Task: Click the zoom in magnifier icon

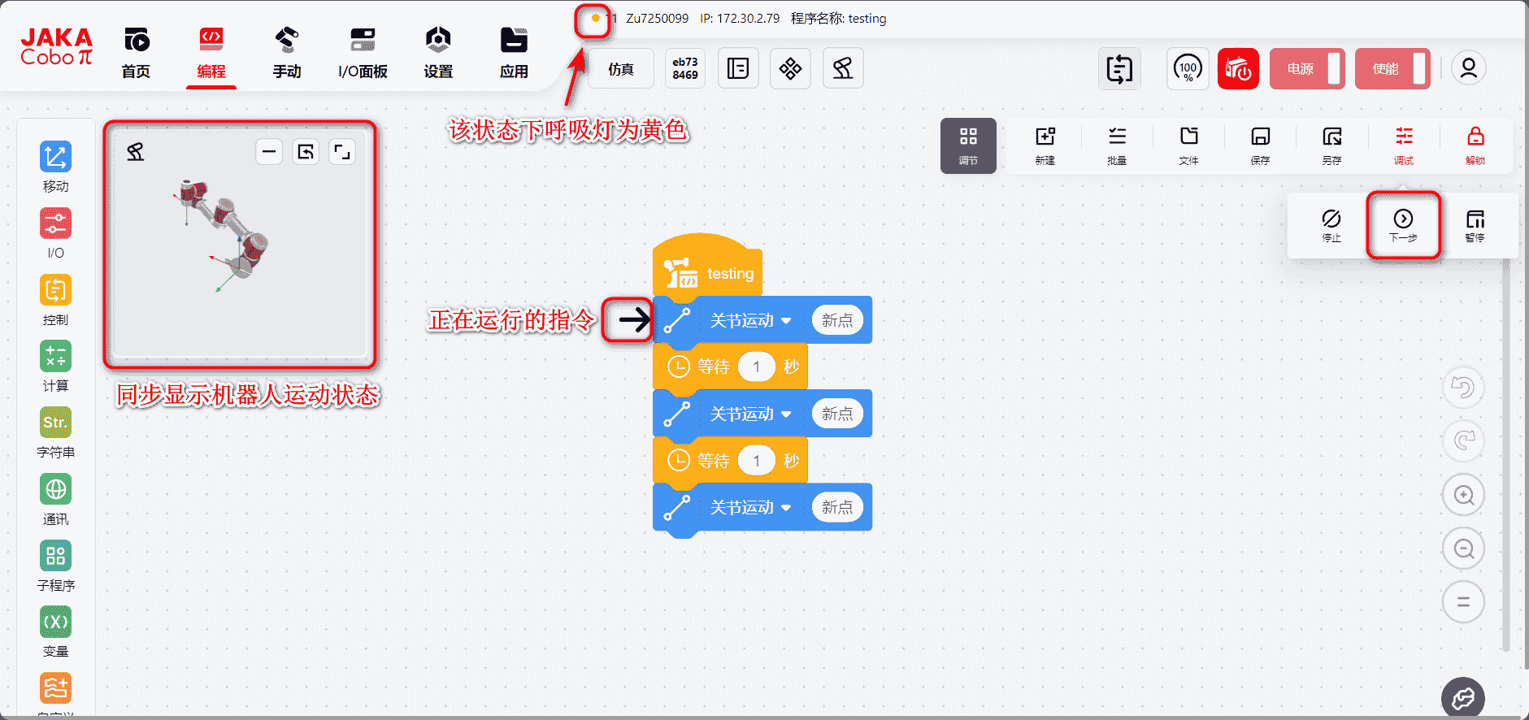Action: click(x=1463, y=495)
